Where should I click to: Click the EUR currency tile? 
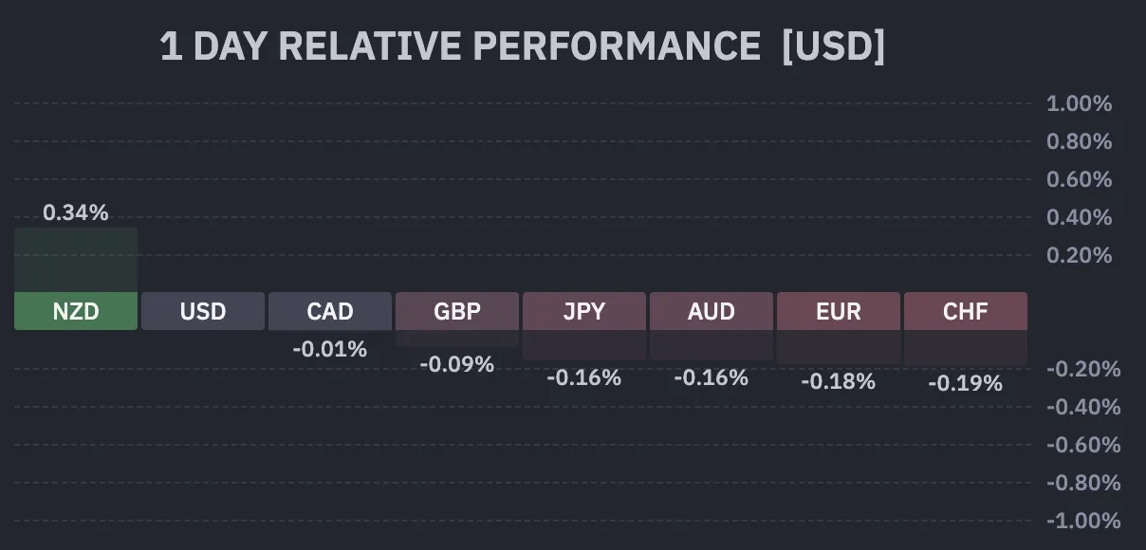(839, 311)
